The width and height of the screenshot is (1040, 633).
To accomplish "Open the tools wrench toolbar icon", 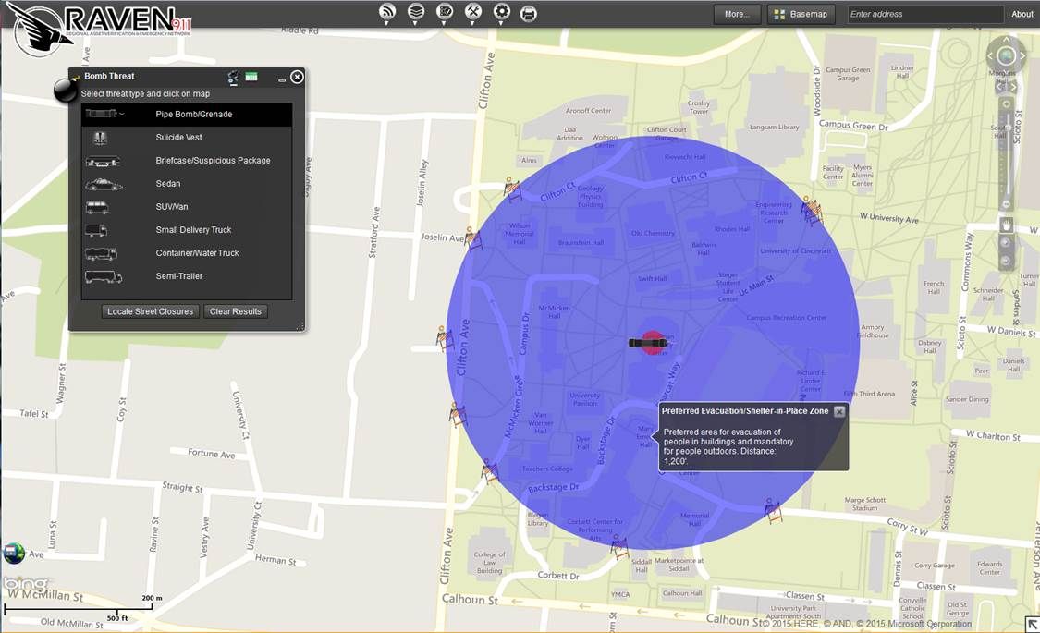I will click(473, 11).
